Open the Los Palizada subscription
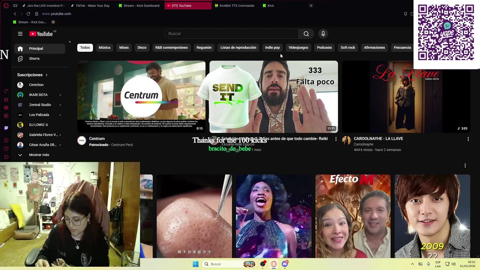480x270 pixels. (39, 115)
